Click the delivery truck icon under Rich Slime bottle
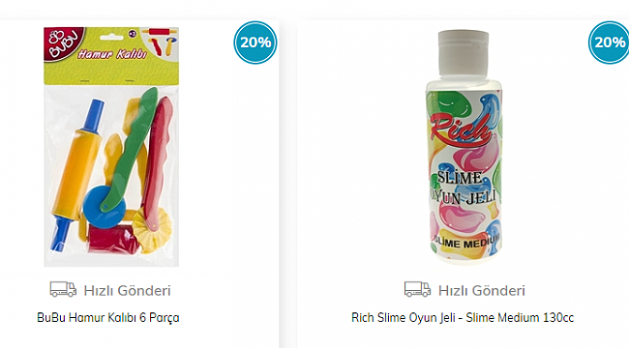The width and height of the screenshot is (629, 348). 417,289
